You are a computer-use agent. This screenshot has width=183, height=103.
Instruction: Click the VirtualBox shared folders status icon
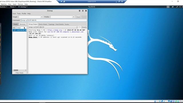167,101
